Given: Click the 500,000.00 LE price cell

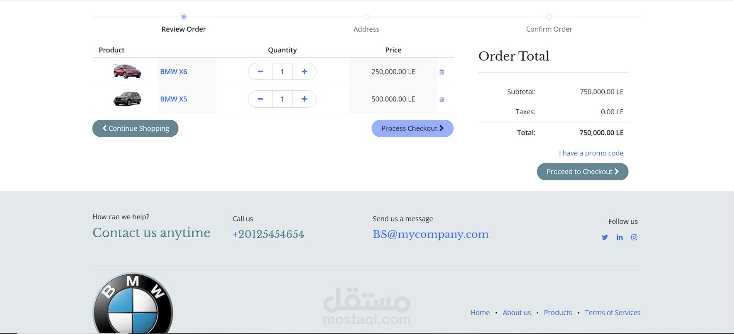Looking at the screenshot, I should (x=393, y=99).
